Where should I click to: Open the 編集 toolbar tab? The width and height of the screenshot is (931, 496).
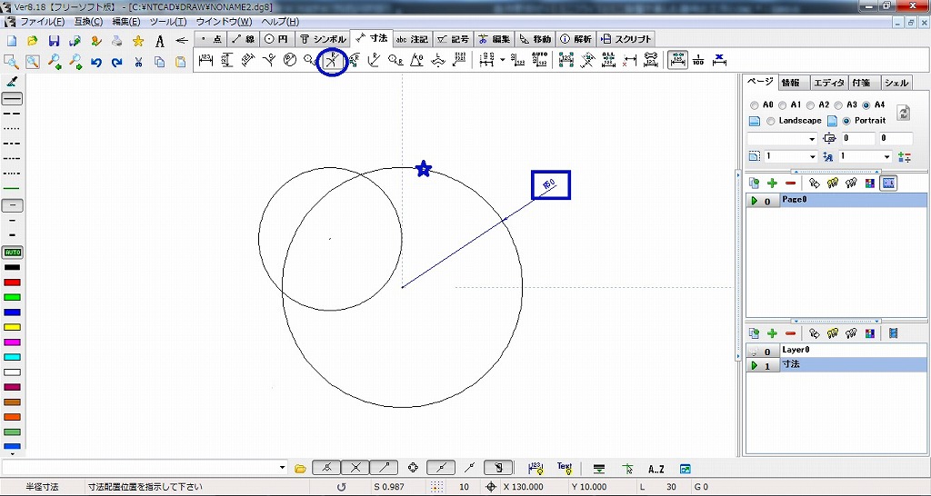point(495,39)
